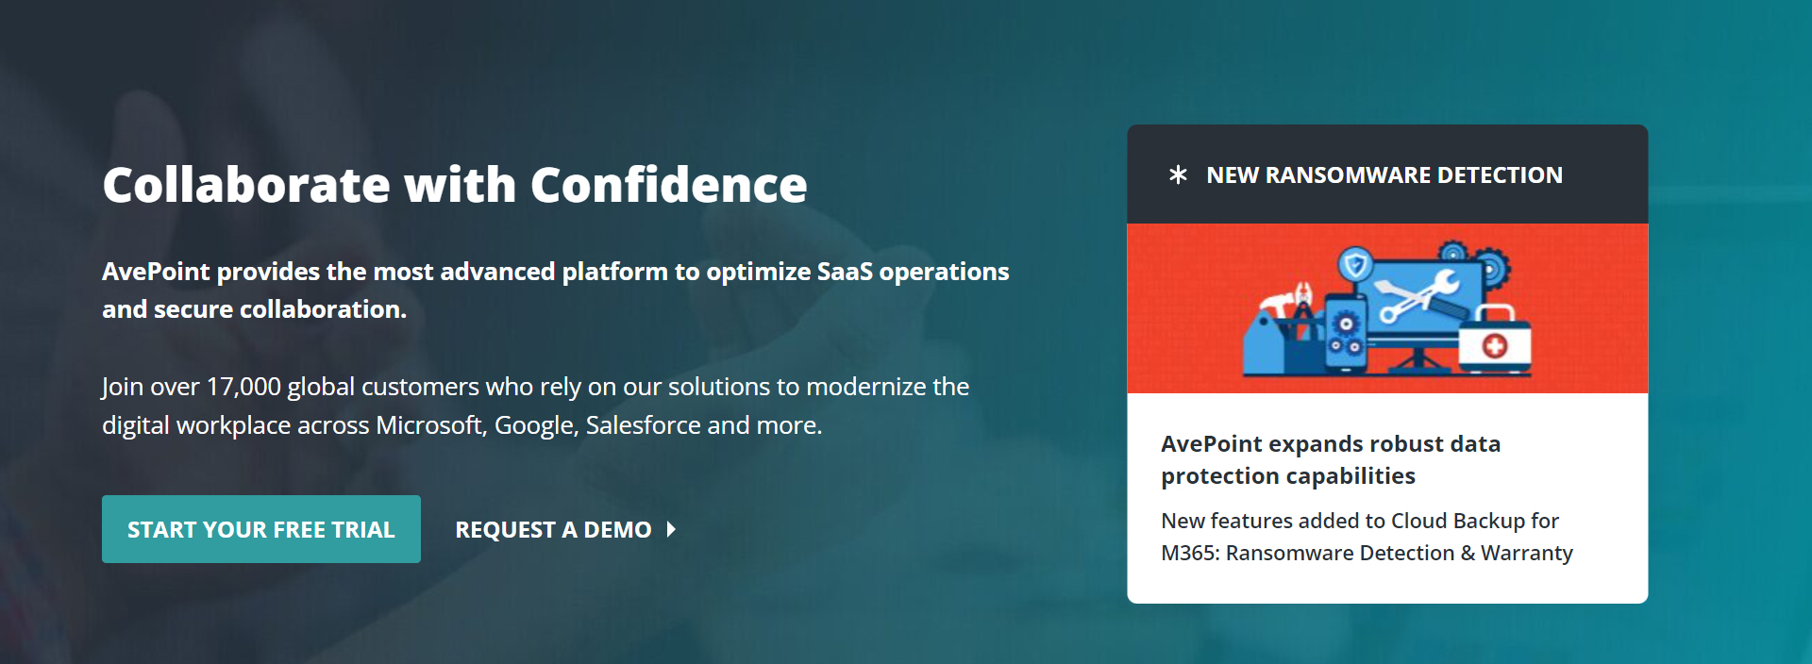Screen dimensions: 1812x664
Task: Click the asterisk icon in the card header
Action: coord(1178,175)
